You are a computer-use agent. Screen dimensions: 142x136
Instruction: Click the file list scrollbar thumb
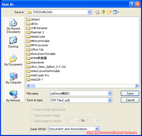33,85
